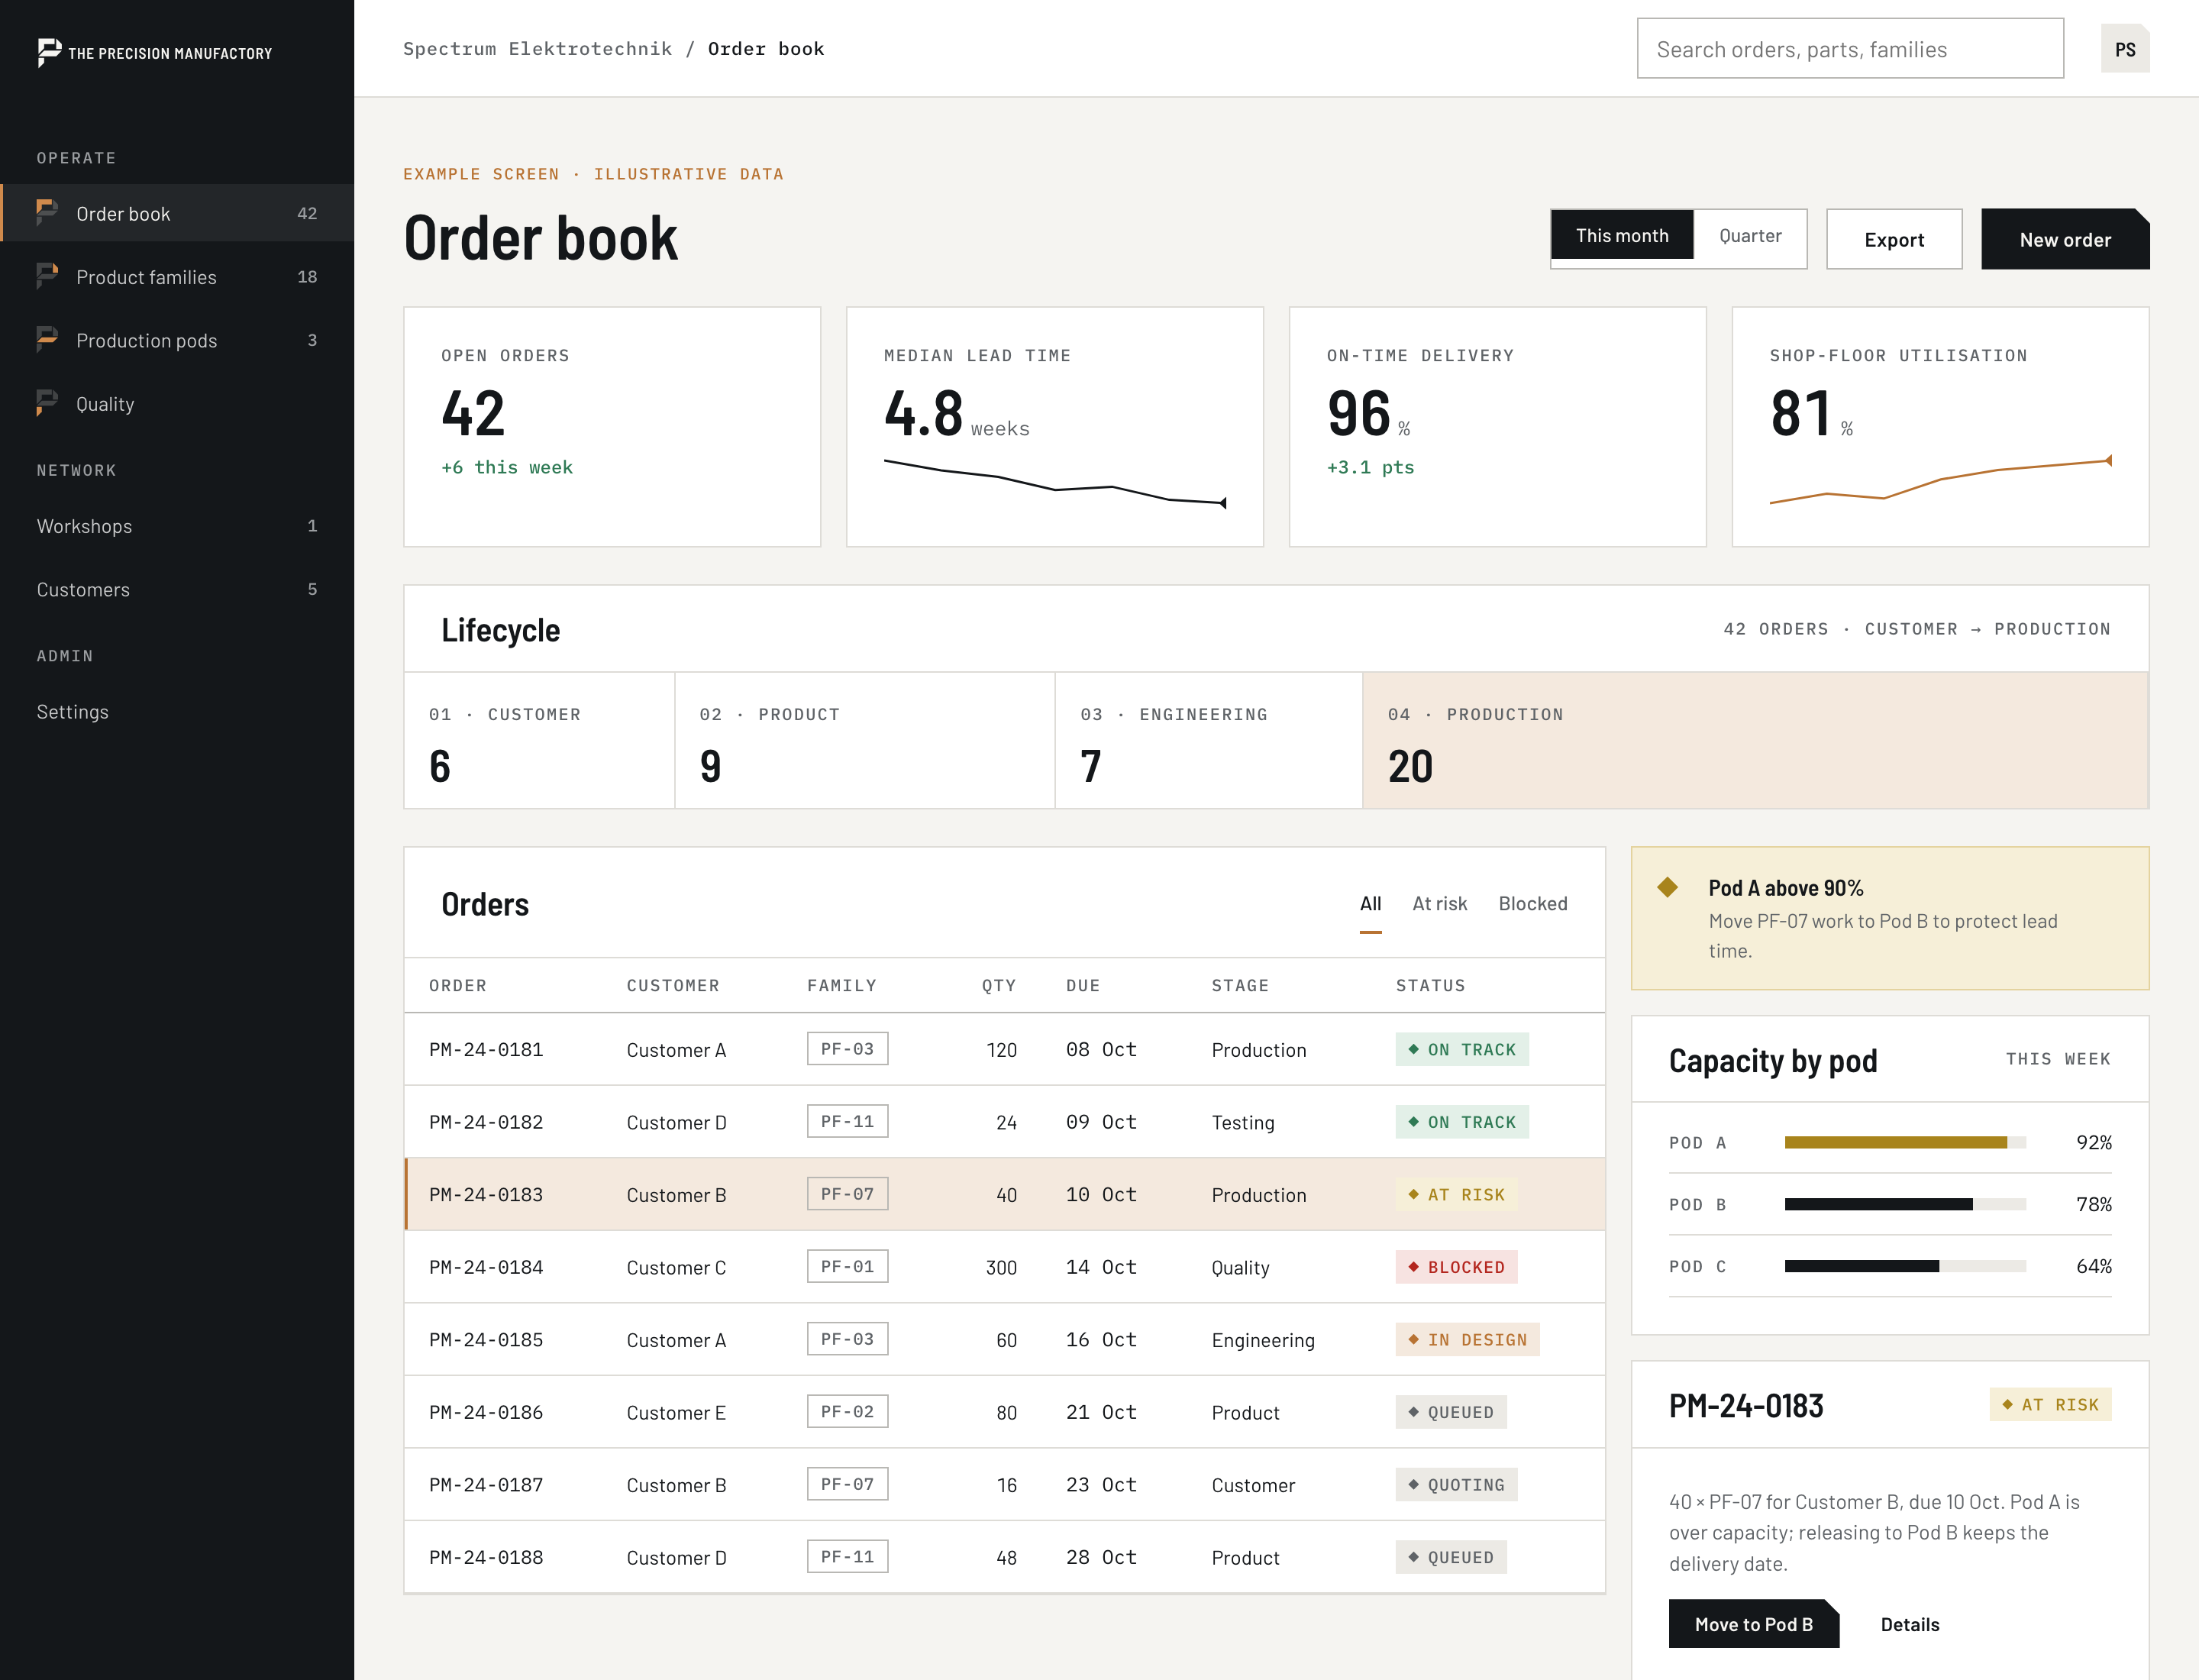The image size is (2199, 1680).
Task: Click the Production pods sidebar icon
Action: (x=47, y=339)
